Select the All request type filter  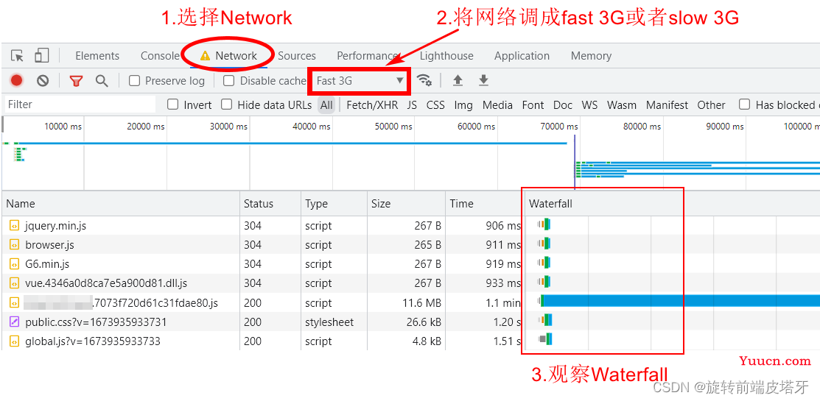[327, 105]
